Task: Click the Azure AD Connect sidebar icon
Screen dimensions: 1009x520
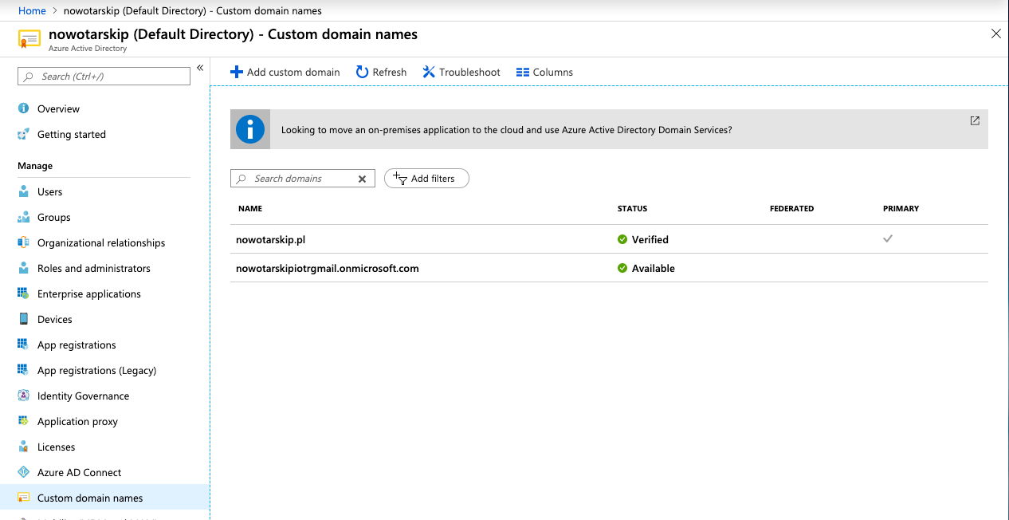Action: [23, 472]
